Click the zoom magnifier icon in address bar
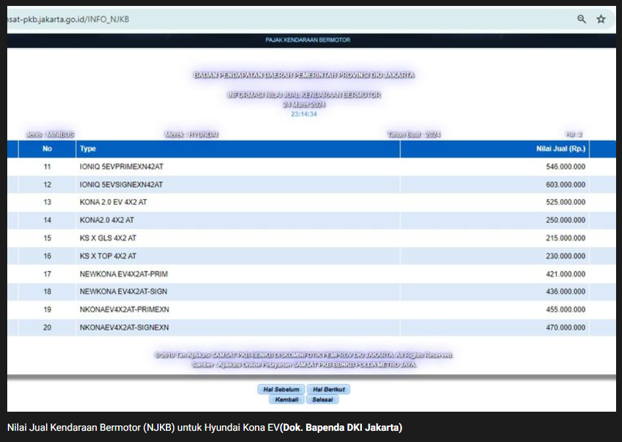622x442 pixels. point(582,19)
